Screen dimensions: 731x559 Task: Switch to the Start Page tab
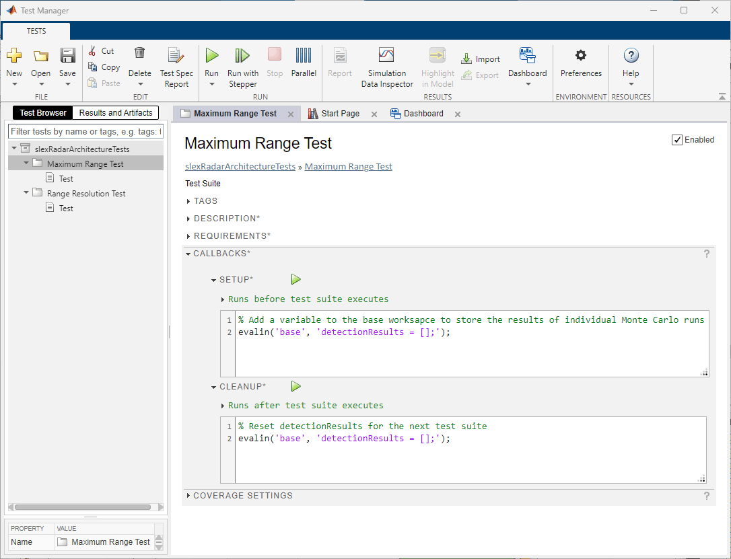click(x=340, y=114)
